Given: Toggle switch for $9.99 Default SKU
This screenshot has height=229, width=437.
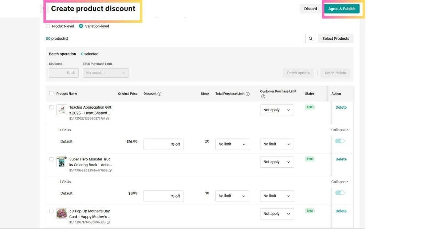Looking at the screenshot, I should pyautogui.click(x=340, y=193).
